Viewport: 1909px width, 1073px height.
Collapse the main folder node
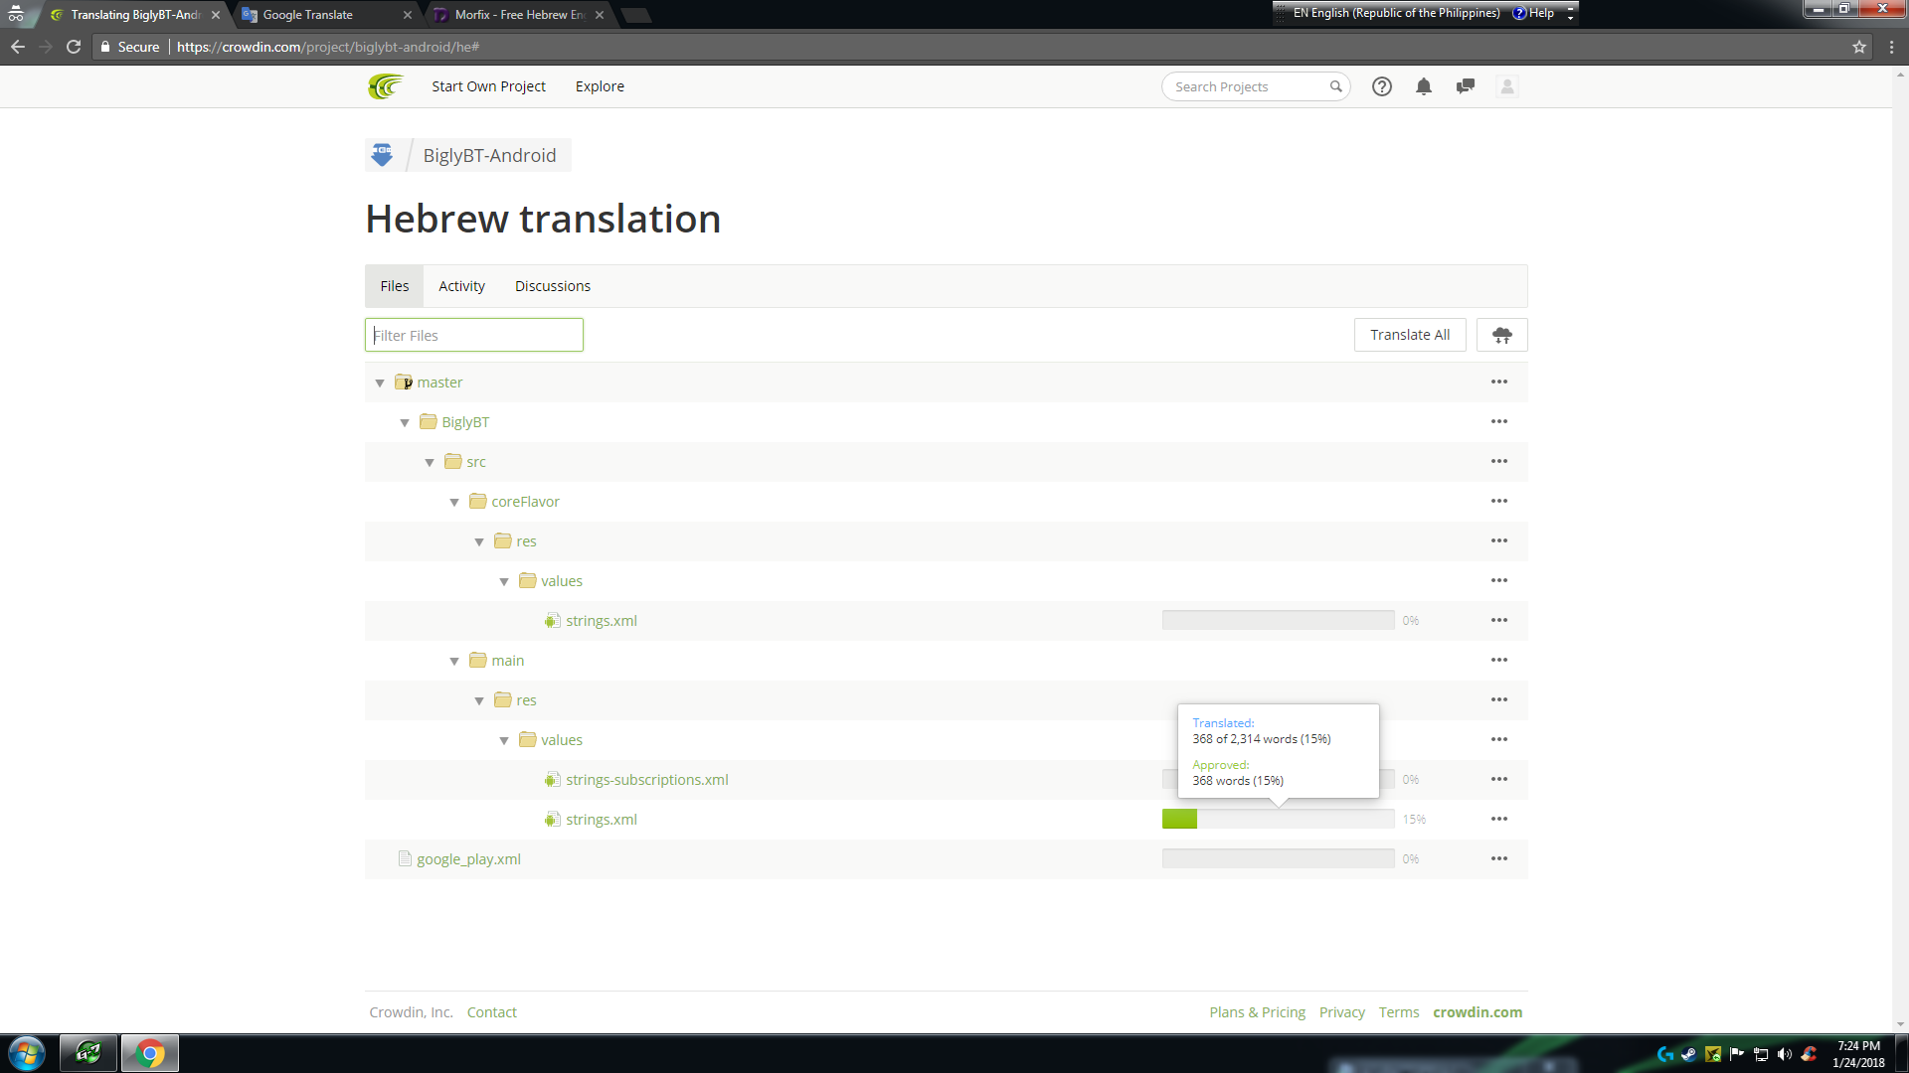click(x=454, y=661)
